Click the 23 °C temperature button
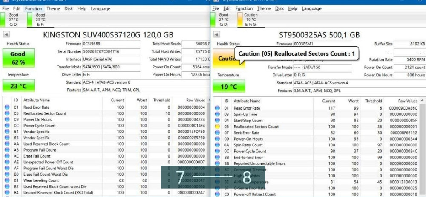The width and height of the screenshot is (426, 197). click(18, 86)
